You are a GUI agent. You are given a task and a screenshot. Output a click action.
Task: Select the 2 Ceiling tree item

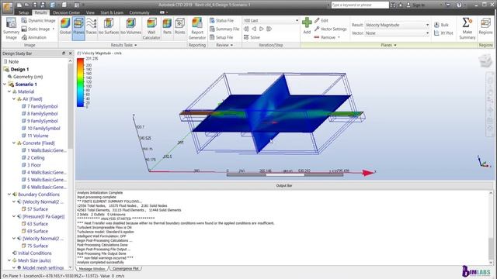click(33, 157)
